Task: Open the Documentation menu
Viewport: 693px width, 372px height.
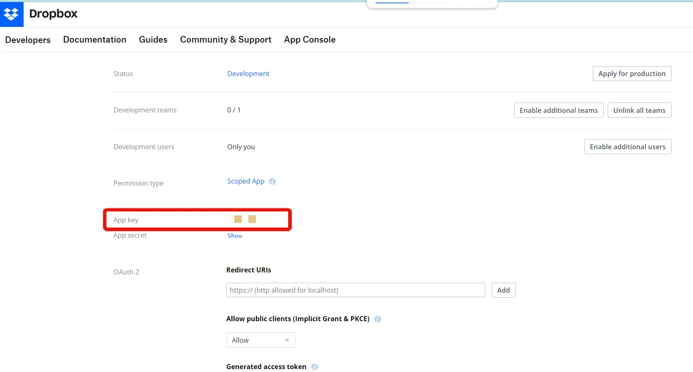Action: (x=95, y=40)
